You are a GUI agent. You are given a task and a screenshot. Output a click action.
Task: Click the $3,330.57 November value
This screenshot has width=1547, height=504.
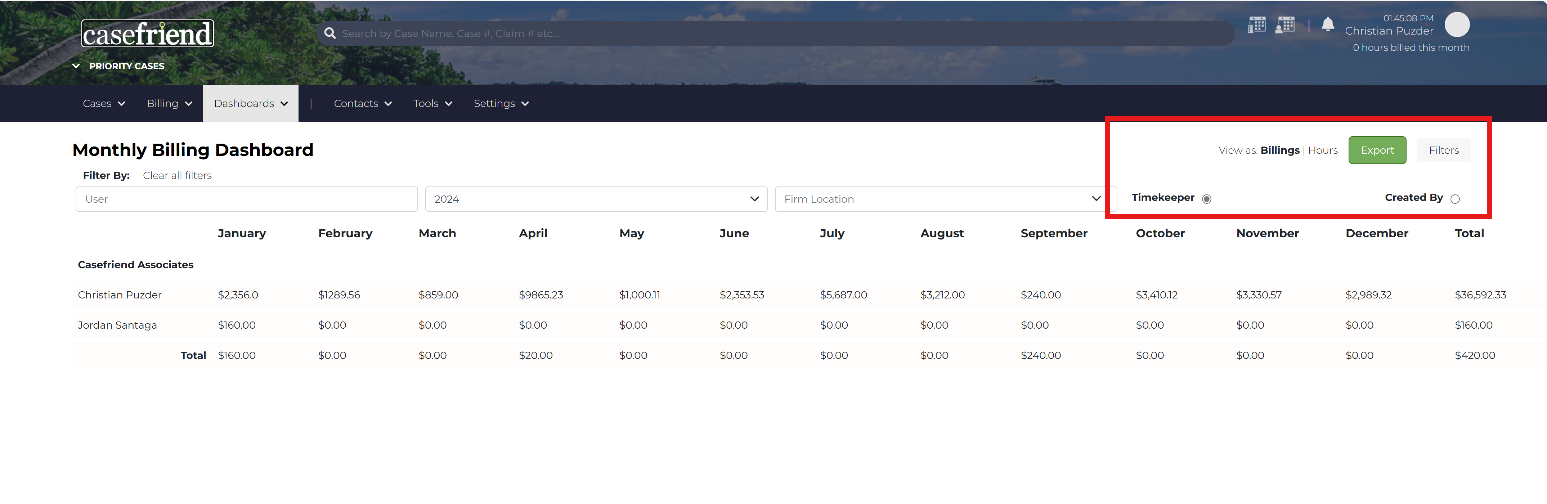[x=1259, y=295]
